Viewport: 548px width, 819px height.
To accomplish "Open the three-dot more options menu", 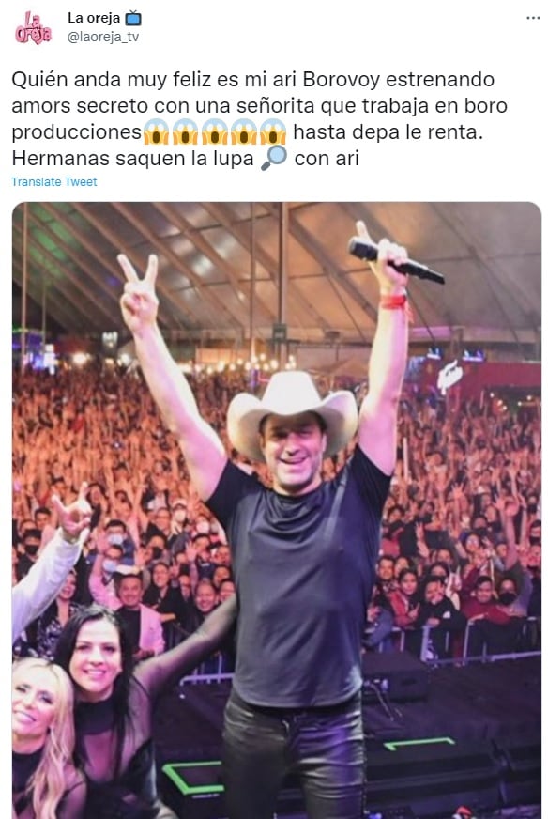I will tap(533, 18).
